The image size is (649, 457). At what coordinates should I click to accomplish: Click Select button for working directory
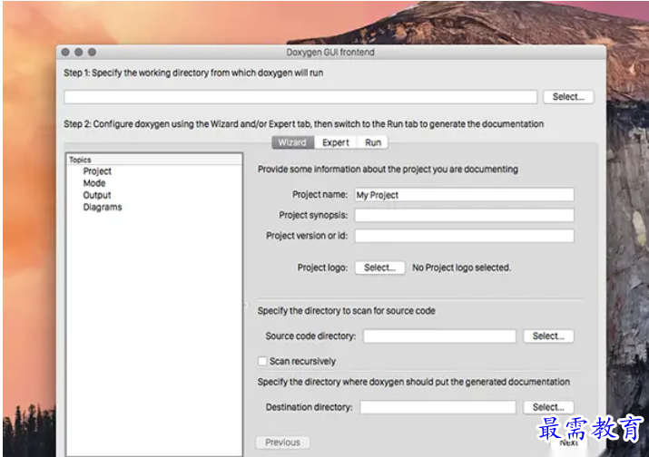pos(568,97)
